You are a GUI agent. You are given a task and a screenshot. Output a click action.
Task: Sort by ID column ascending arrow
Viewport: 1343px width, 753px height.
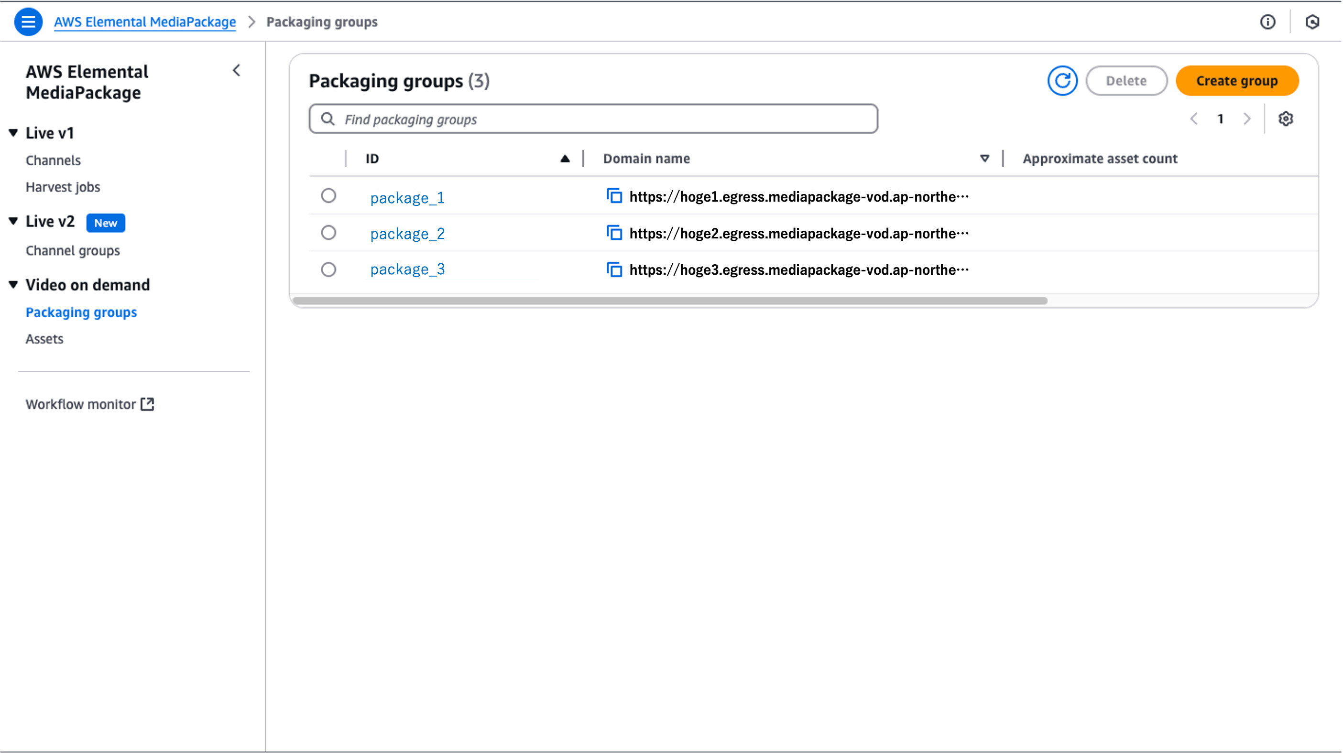565,159
